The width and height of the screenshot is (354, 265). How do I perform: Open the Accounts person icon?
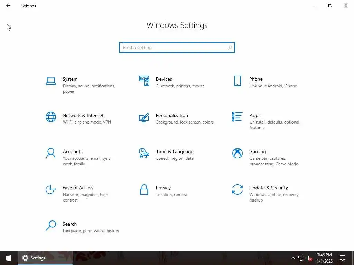coord(51,153)
